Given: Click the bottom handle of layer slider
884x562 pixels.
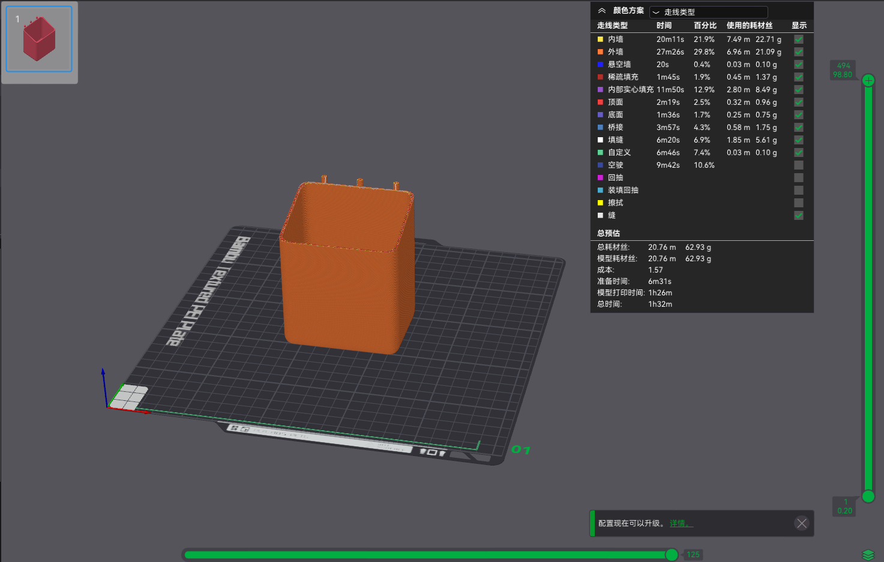Looking at the screenshot, I should pos(868,496).
